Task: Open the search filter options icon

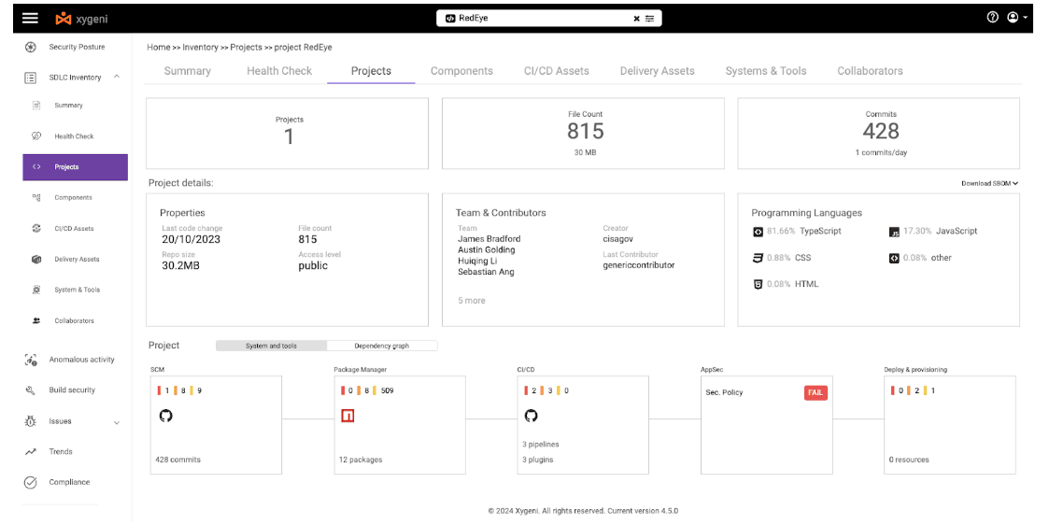Action: click(x=650, y=19)
